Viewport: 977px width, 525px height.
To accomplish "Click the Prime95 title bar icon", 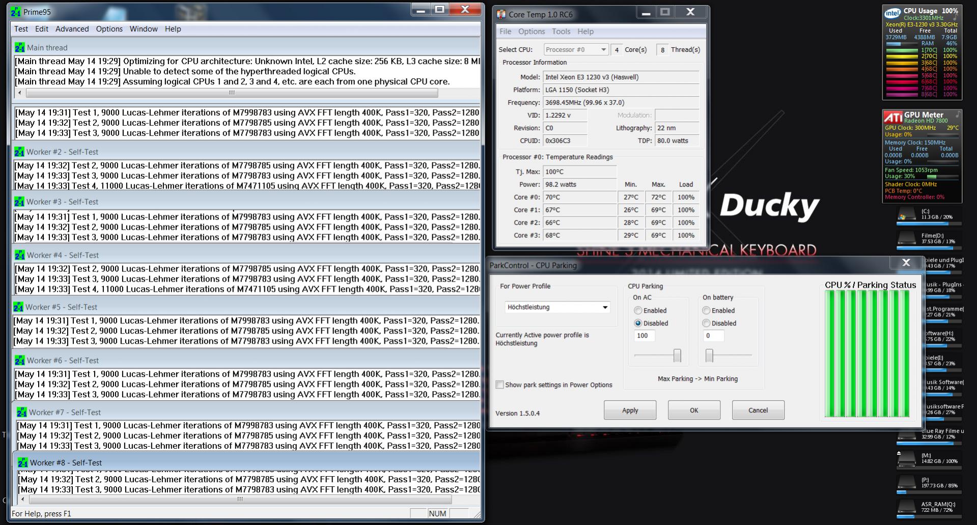I will (16, 11).
